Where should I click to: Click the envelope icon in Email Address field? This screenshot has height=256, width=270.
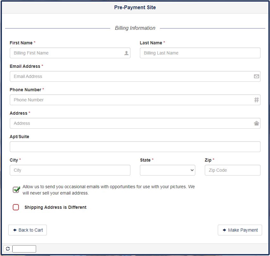click(256, 76)
